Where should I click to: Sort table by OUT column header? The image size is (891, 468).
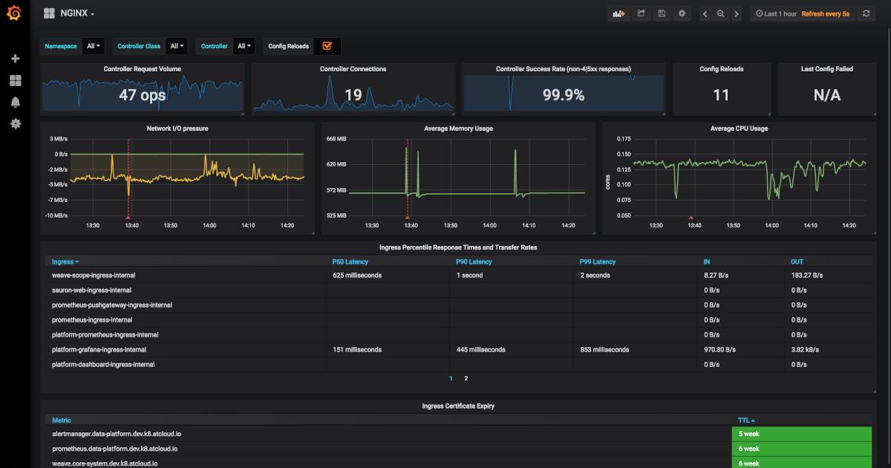(797, 261)
